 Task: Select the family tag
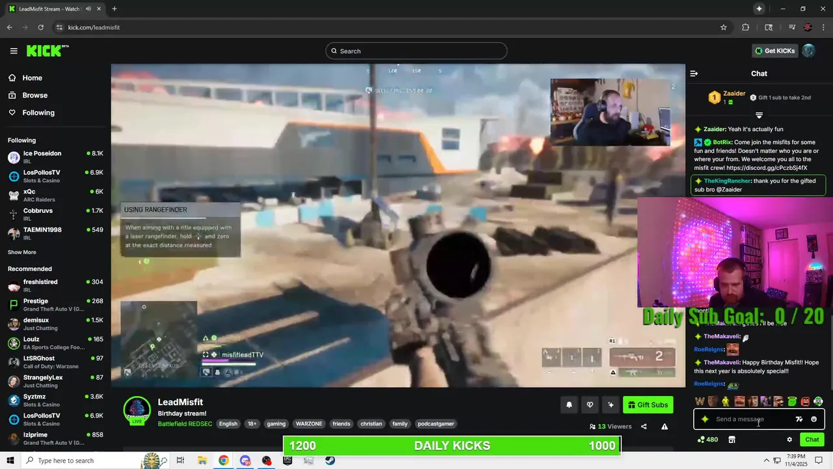click(x=400, y=424)
